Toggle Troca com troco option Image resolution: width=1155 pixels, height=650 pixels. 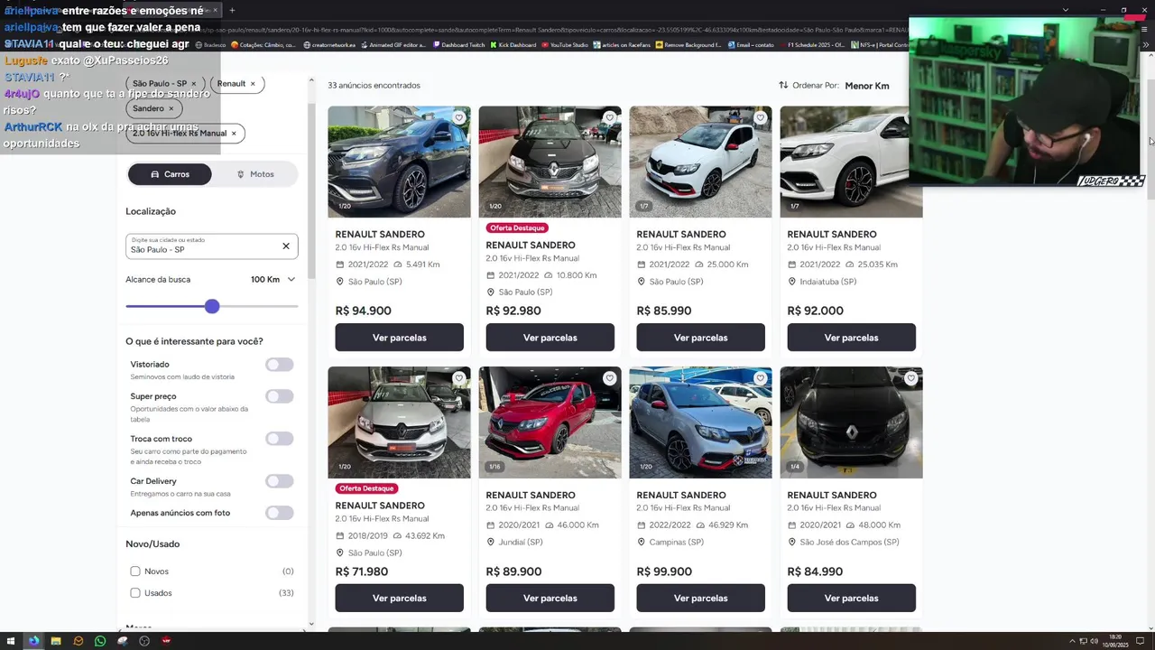280,439
